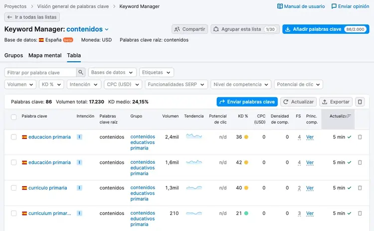Click the yellow KD dot for educacion primaria
This screenshot has width=374, height=231.
(246, 137)
